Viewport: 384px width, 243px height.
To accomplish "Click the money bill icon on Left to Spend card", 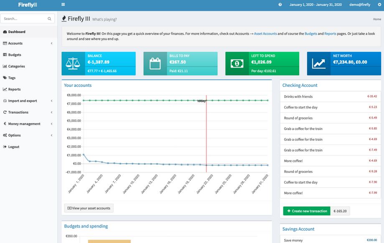I will [237, 63].
